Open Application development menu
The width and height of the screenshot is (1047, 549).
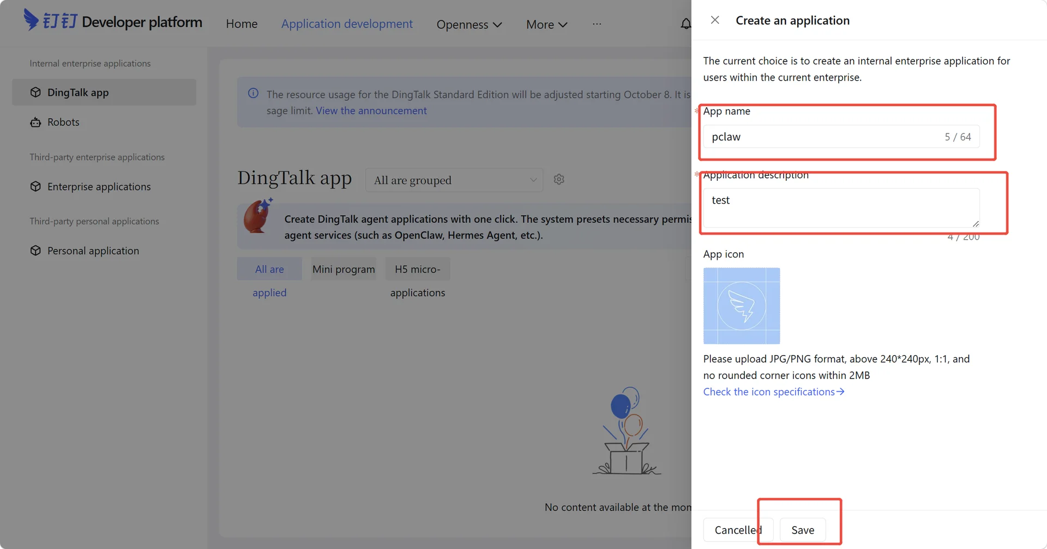click(x=347, y=24)
